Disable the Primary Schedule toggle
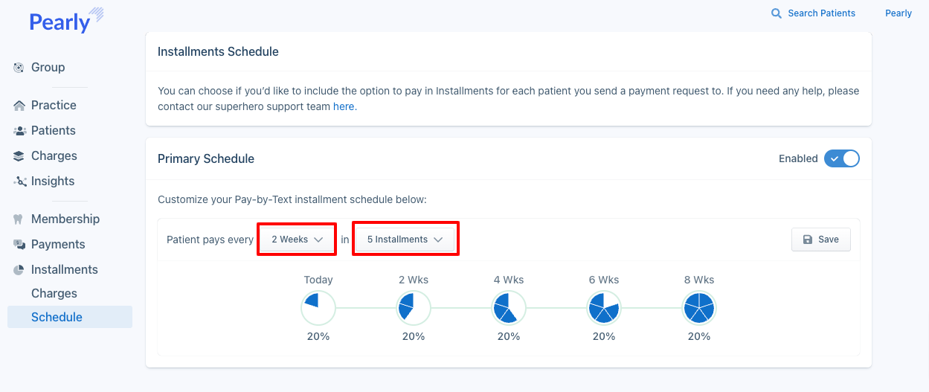Image resolution: width=929 pixels, height=392 pixels. [x=841, y=158]
